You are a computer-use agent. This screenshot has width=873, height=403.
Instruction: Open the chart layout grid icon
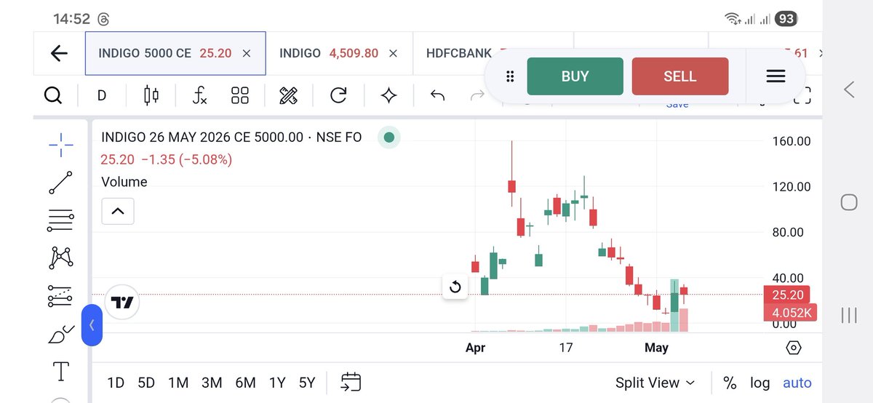tap(240, 95)
